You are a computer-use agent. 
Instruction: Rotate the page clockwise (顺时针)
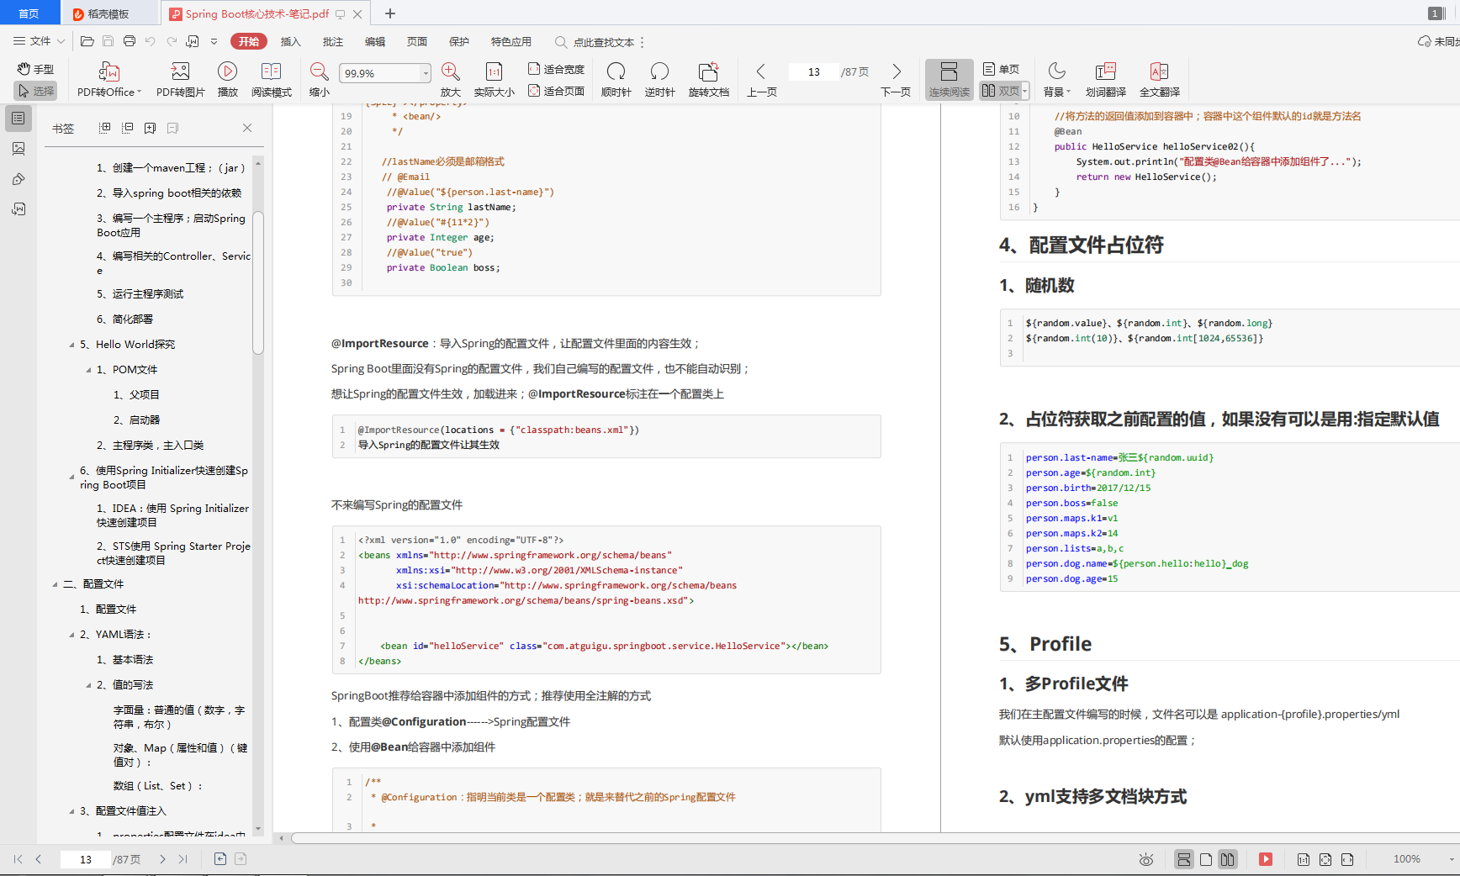tap(616, 80)
